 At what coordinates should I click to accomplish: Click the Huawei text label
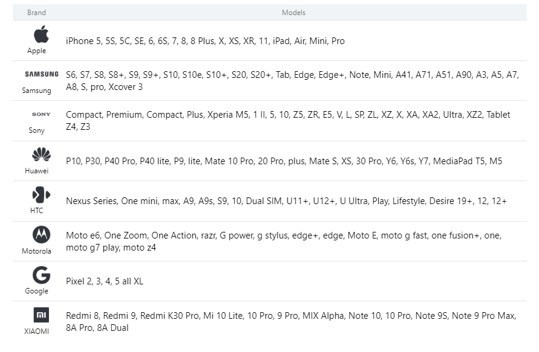click(36, 171)
